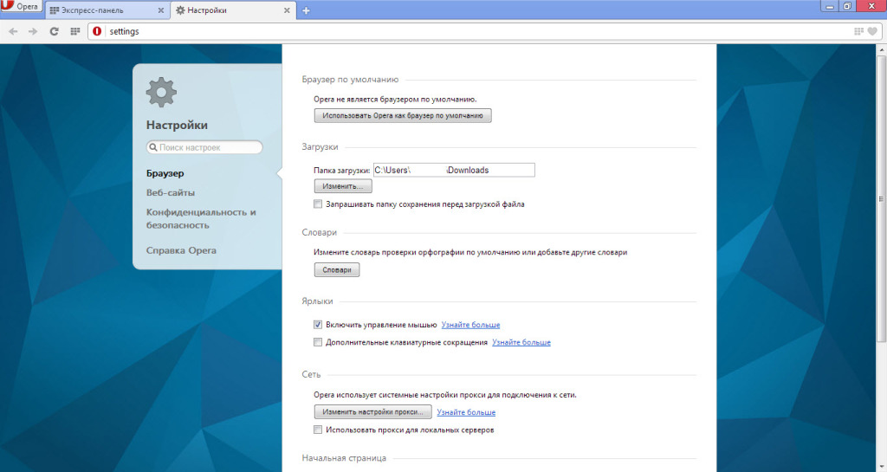
Task: Switch to the Экспресс-панель tab
Action: (x=107, y=10)
